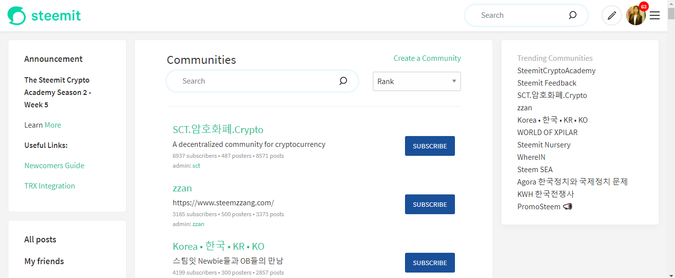The width and height of the screenshot is (675, 278).
Task: Click the Trending Communities heading
Action: 555,58
